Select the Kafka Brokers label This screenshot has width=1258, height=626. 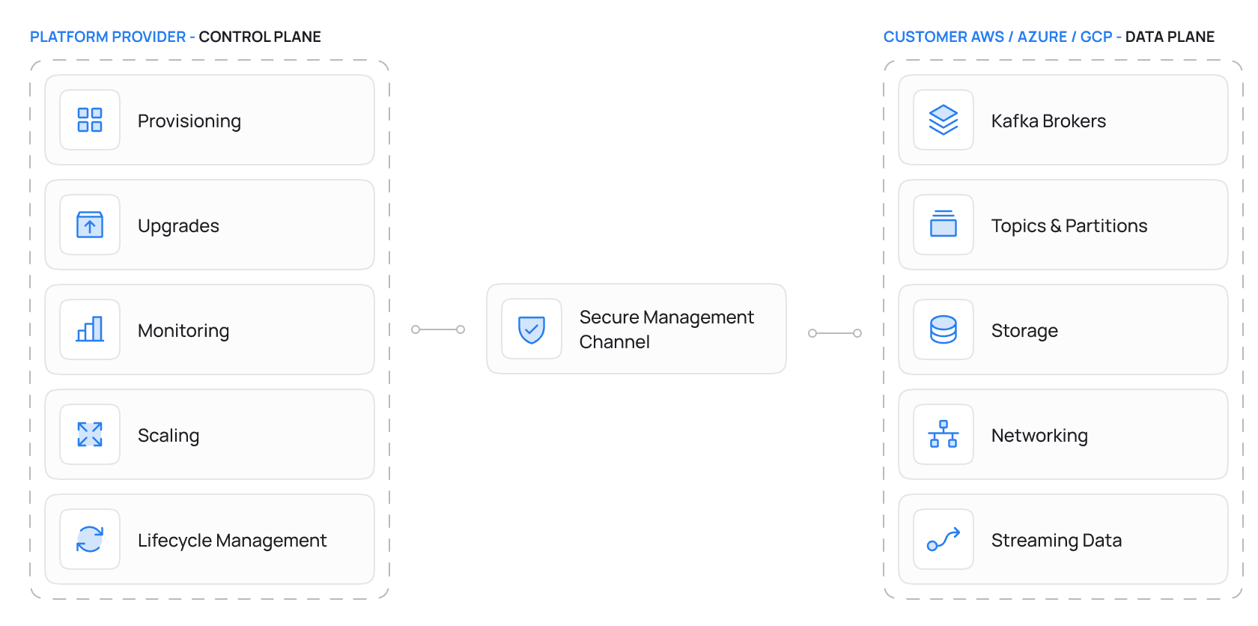point(1048,121)
